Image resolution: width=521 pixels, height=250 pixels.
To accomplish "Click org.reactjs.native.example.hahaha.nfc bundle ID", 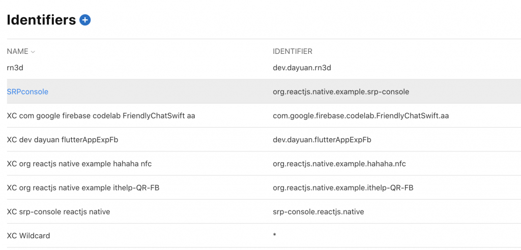I will tap(339, 164).
